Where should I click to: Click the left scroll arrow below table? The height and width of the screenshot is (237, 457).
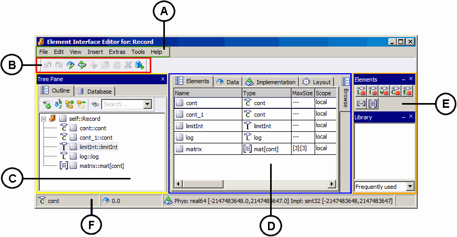pyautogui.click(x=179, y=184)
